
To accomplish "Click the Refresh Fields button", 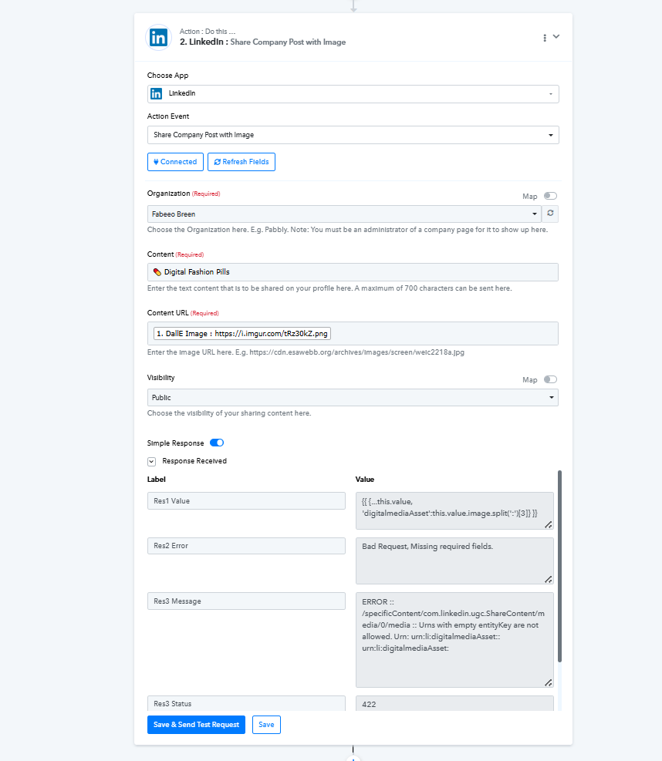I will pos(241,162).
